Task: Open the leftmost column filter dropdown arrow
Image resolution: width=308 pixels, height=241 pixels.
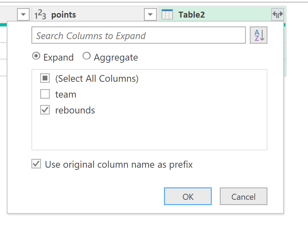Action: [23, 14]
